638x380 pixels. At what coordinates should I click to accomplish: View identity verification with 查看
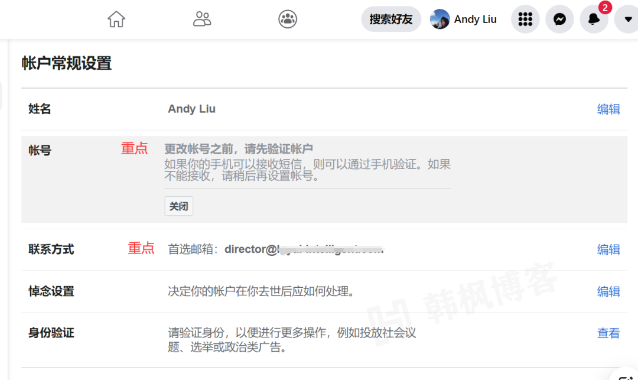pyautogui.click(x=608, y=333)
